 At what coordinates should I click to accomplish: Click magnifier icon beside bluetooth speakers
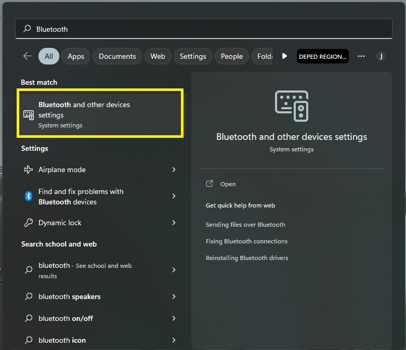click(x=29, y=296)
